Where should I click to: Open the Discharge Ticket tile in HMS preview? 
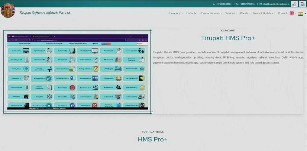88,69
